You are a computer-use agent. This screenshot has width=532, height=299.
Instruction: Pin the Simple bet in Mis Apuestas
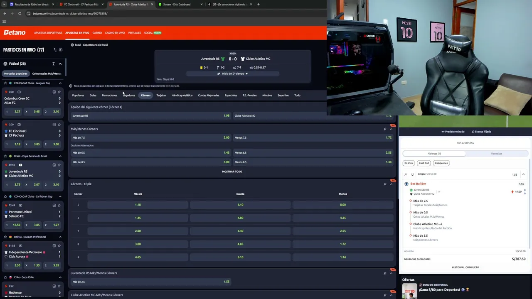pyautogui.click(x=406, y=174)
